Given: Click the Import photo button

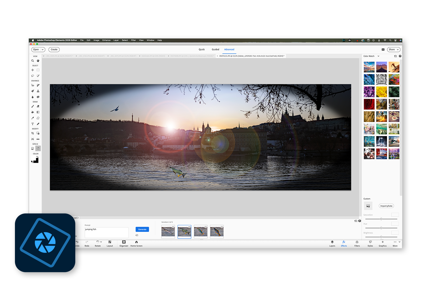Looking at the screenshot, I should (x=386, y=206).
